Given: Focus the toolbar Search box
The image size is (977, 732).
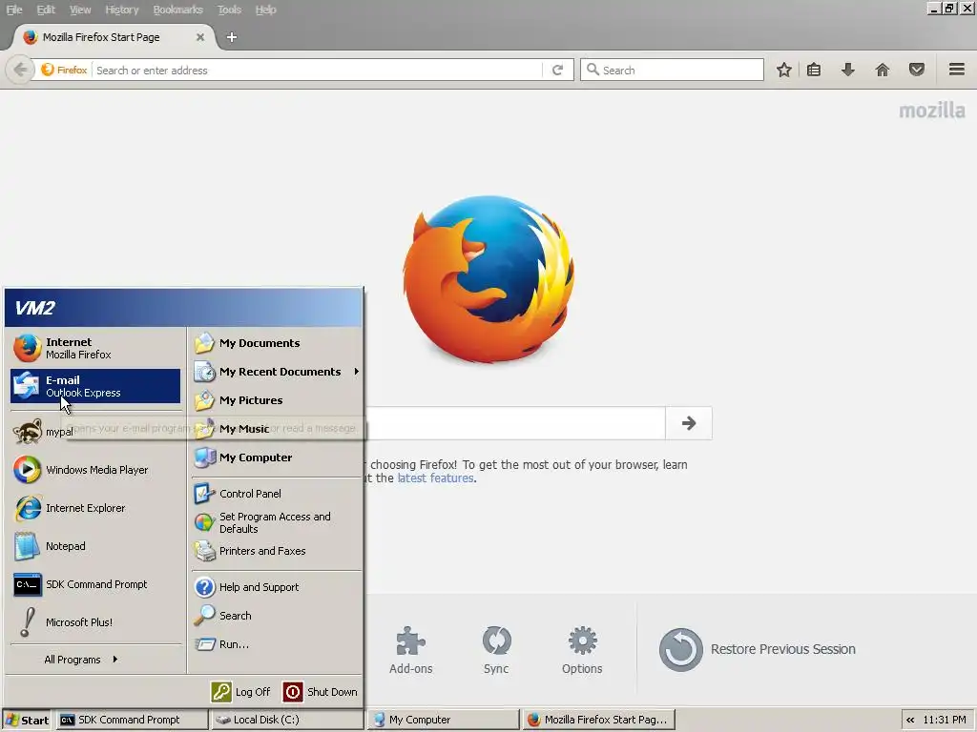Looking at the screenshot, I should (x=672, y=70).
